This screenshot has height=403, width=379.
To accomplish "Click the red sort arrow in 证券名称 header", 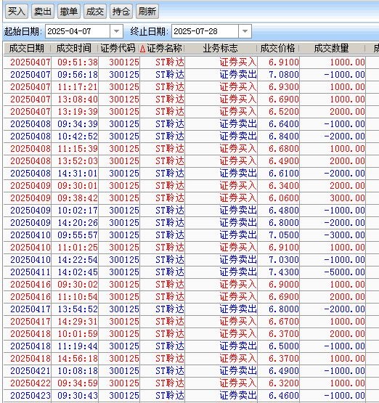I will (x=143, y=49).
